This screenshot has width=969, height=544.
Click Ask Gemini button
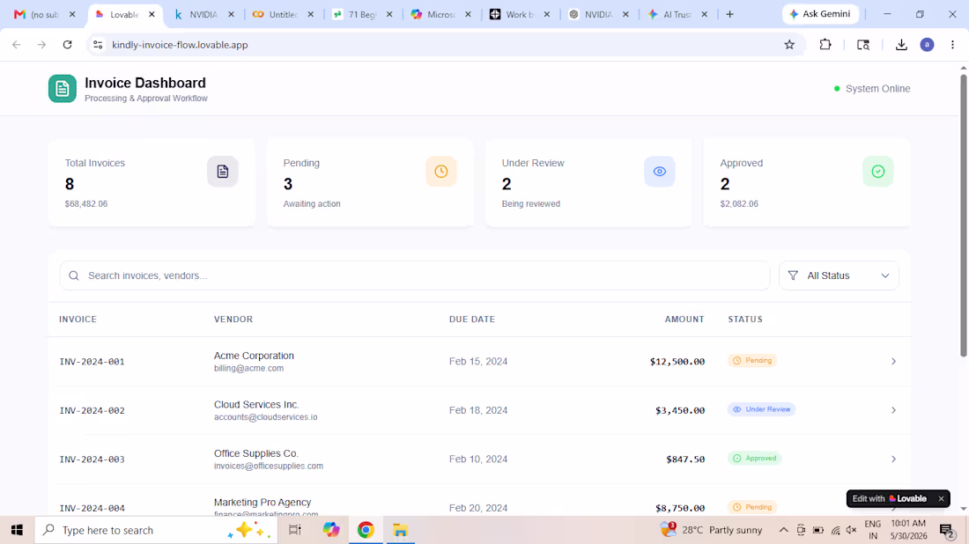820,13
